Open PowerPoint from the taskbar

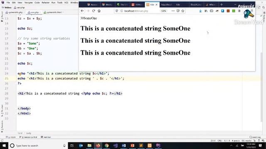coord(132,145)
